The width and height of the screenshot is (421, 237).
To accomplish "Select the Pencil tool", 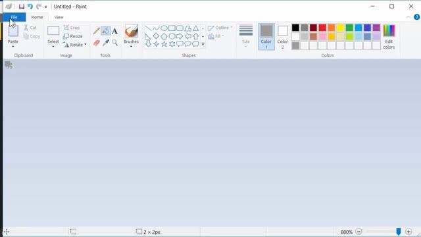I will [x=97, y=31].
